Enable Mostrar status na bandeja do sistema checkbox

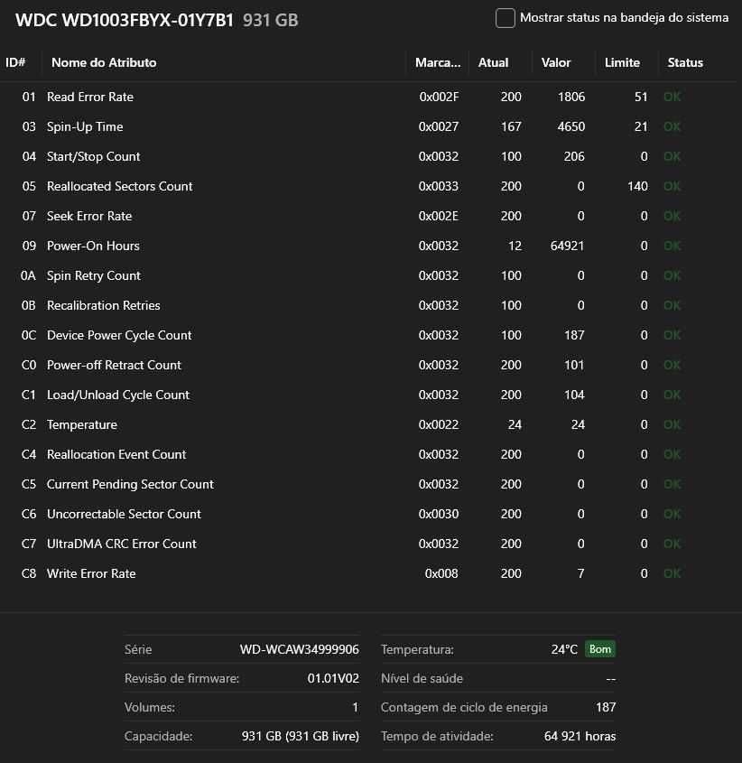pos(505,18)
